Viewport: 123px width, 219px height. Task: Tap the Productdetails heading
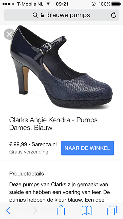[26, 174]
